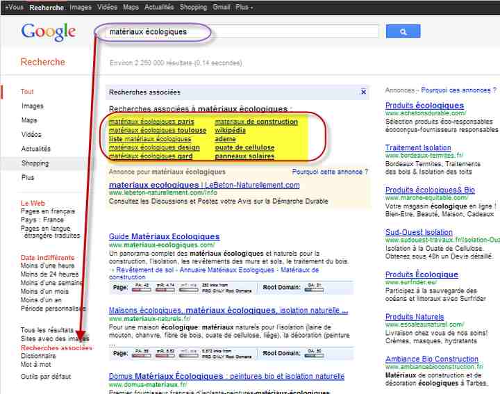Screen dimensions: 500x394
Task: Click Le Web option in sidebar
Action: (x=33, y=203)
